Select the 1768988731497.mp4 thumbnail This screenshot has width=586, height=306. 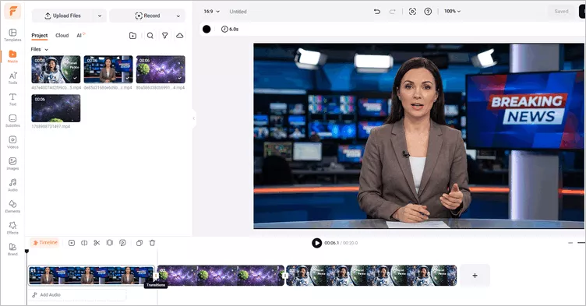tap(55, 108)
